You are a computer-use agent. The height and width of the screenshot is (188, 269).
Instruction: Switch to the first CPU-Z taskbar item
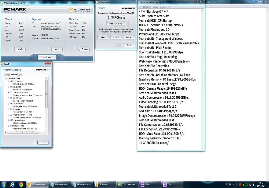(x=150, y=185)
